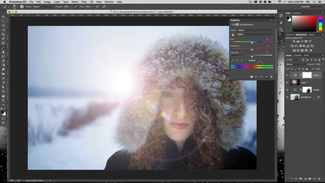Viewport: 325px width, 183px height.
Task: Select the Quick Selection tool
Action: coord(3,30)
